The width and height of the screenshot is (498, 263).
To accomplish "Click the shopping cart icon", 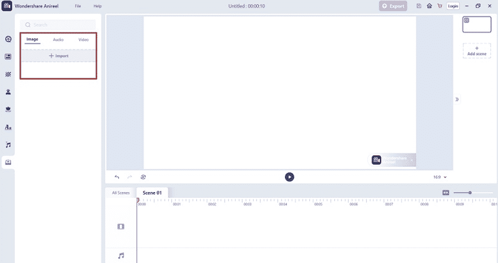I will (440, 6).
